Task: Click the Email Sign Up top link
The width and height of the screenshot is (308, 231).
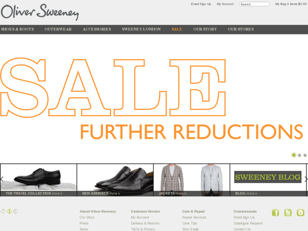Action: tap(201, 4)
